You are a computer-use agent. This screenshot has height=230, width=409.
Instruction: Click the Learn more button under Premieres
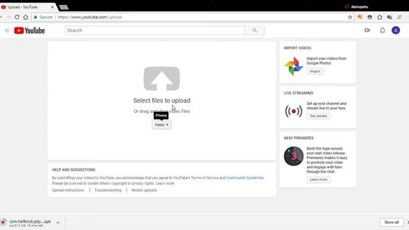[318, 180]
